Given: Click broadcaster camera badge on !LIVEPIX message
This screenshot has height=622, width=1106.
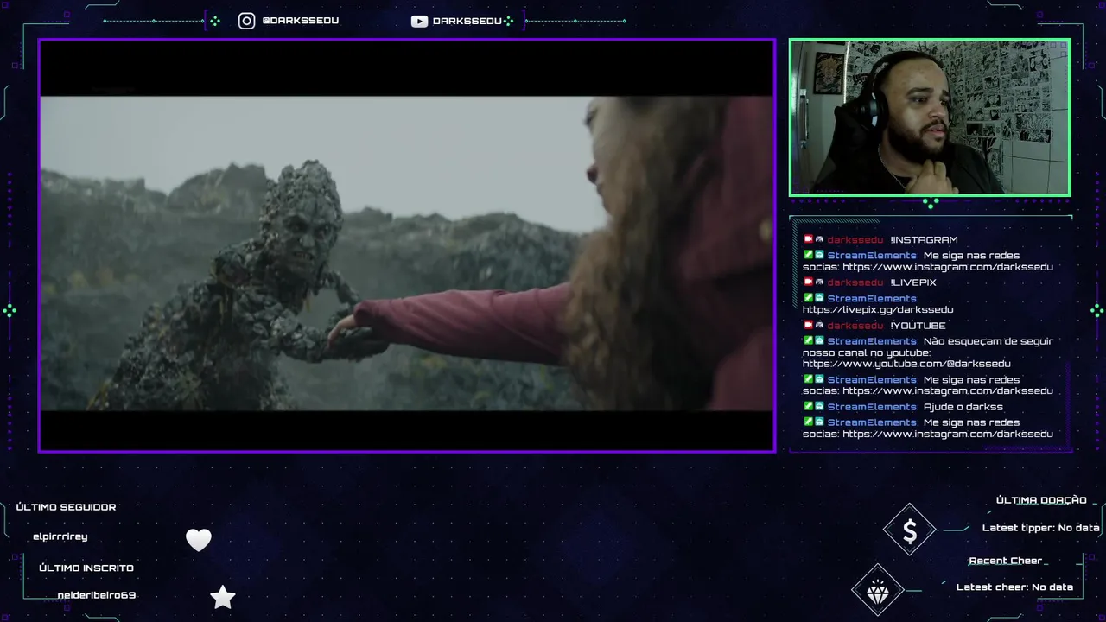Looking at the screenshot, I should 809,282.
